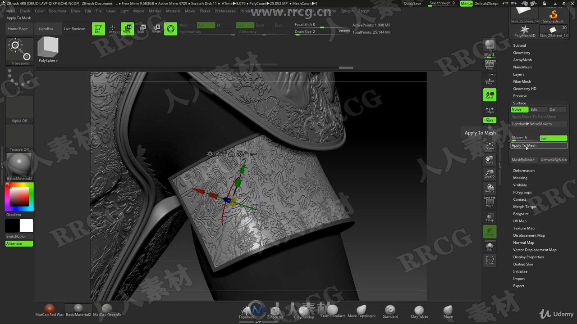Image resolution: width=577 pixels, height=324 pixels.
Task: Toggle the Floor grid
Action: 490,80
